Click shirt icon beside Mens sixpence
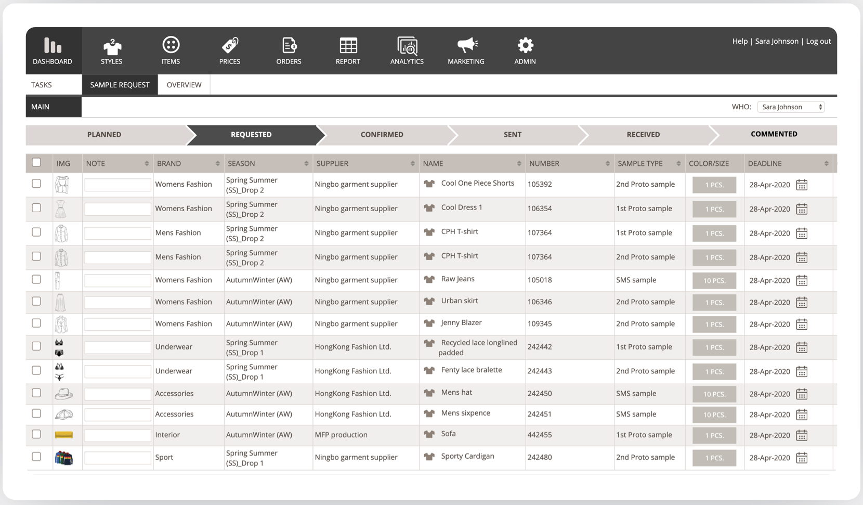 coord(429,413)
